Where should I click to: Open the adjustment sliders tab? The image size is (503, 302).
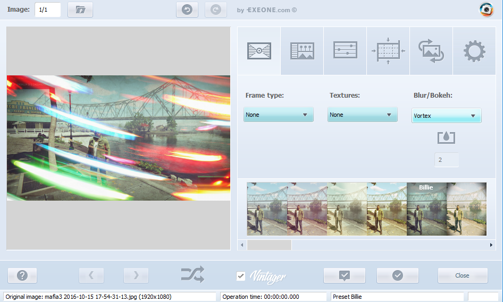[345, 51]
